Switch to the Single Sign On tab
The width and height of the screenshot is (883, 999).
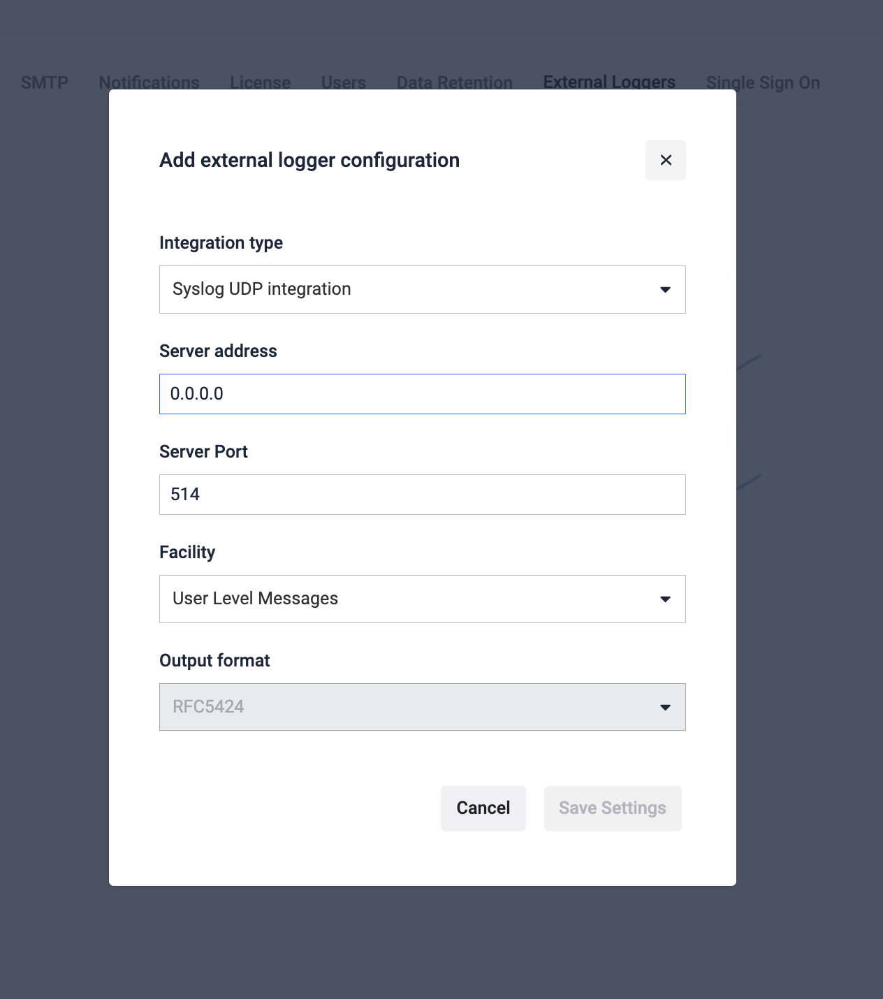(763, 82)
